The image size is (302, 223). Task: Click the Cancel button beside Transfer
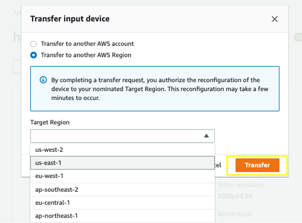point(219,165)
